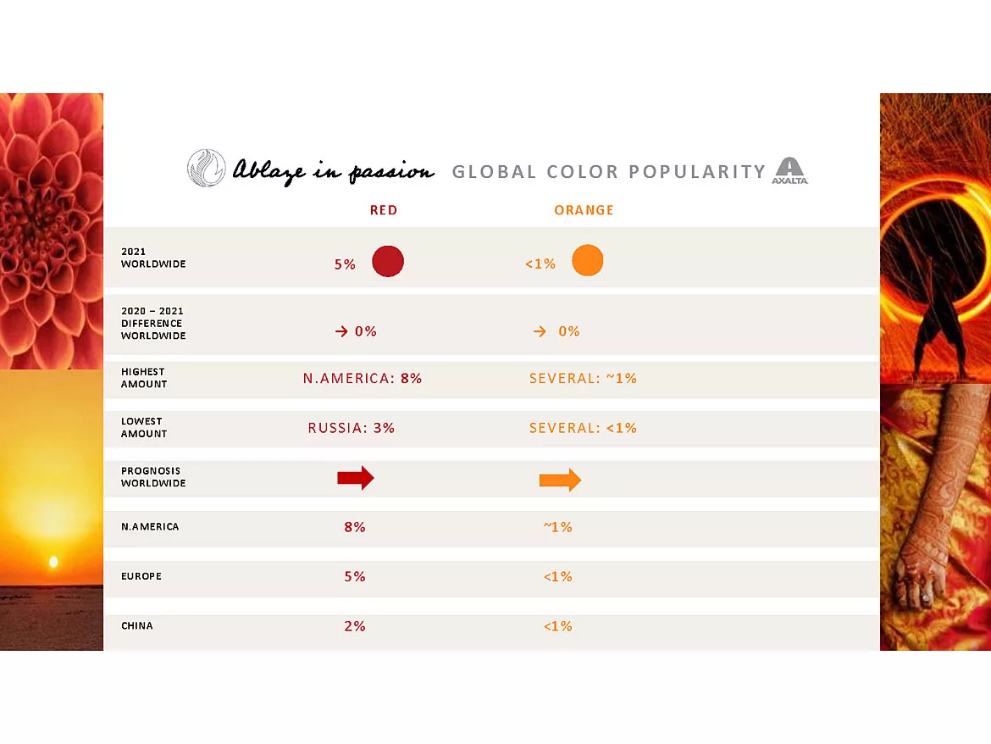Click the CHINA row label
Image resolution: width=991 pixels, height=744 pixels.
pyautogui.click(x=137, y=626)
